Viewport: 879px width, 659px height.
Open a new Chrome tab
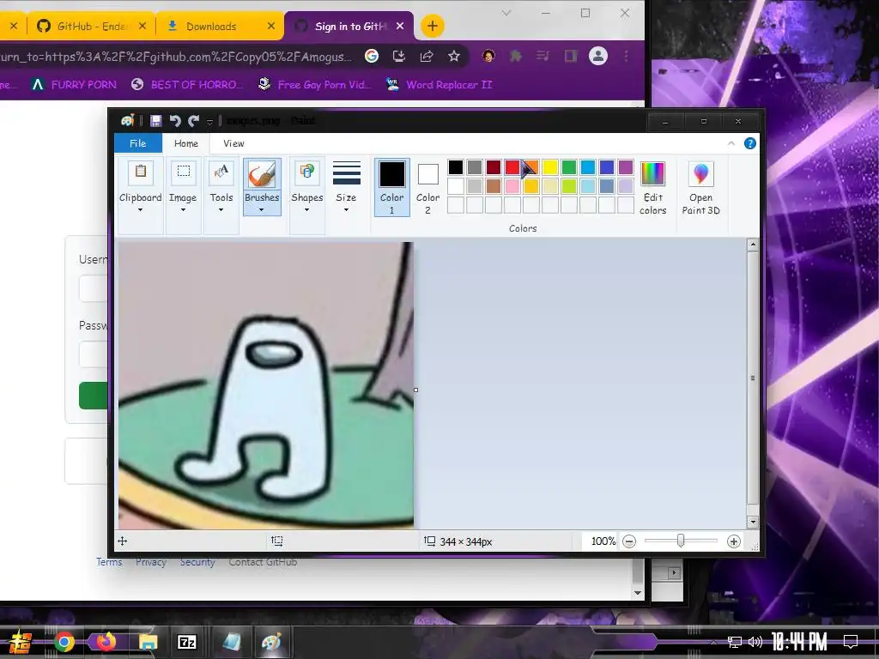pos(433,26)
